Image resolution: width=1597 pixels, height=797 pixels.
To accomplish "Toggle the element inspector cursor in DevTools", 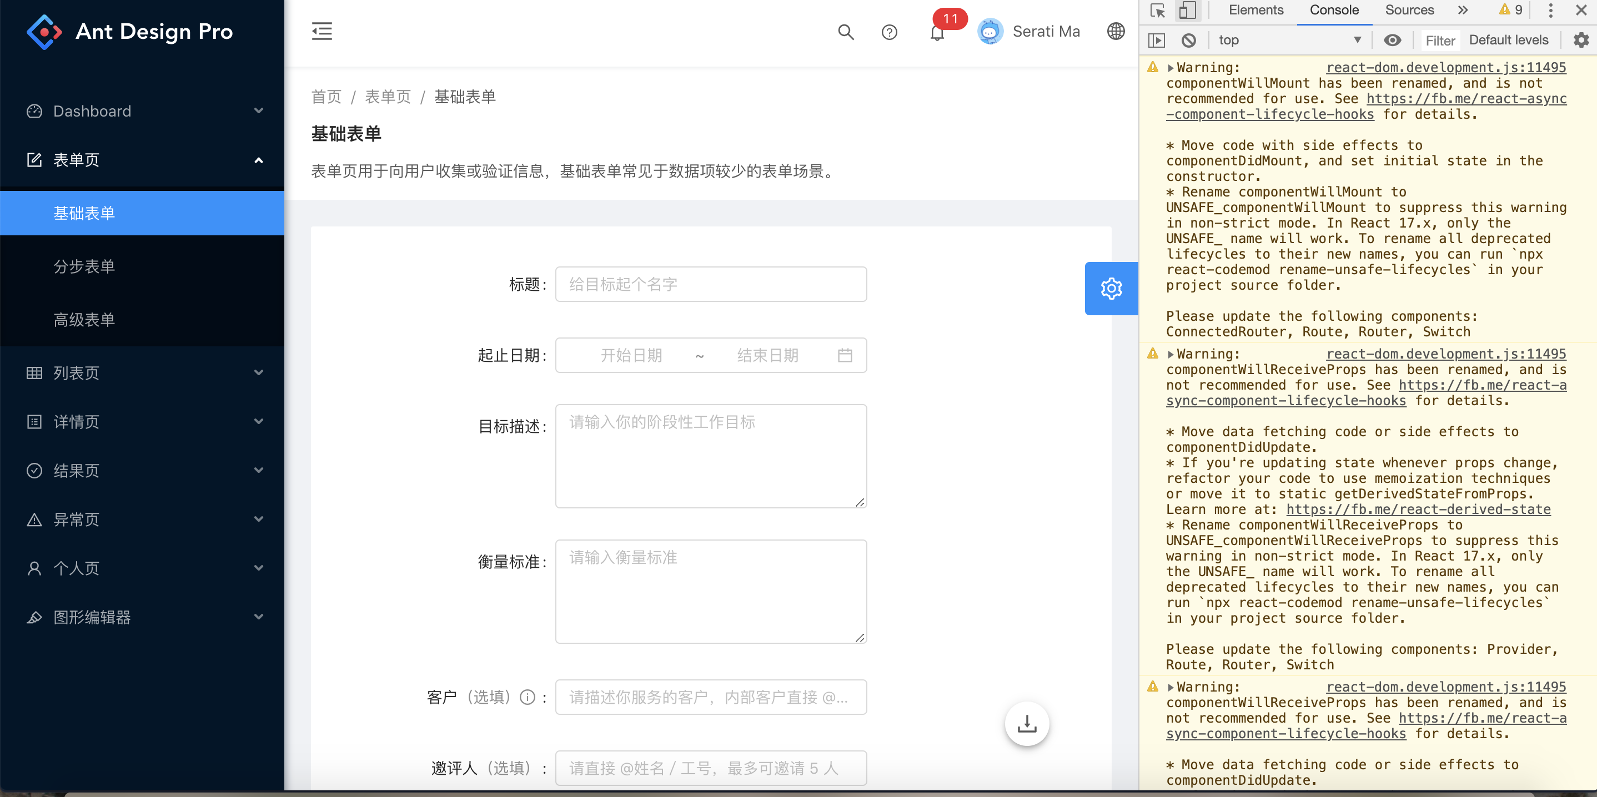I will click(1157, 10).
